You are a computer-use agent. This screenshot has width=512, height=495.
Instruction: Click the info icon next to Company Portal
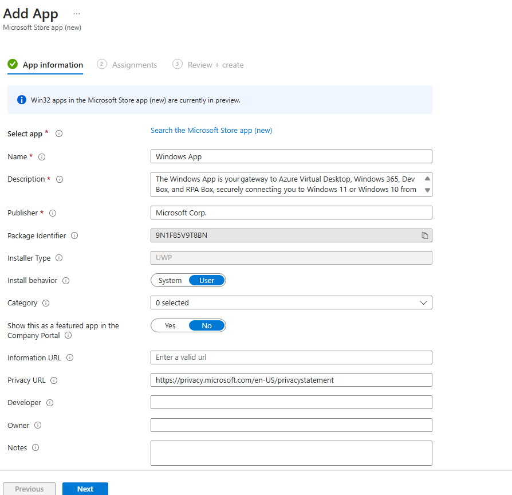(68, 335)
